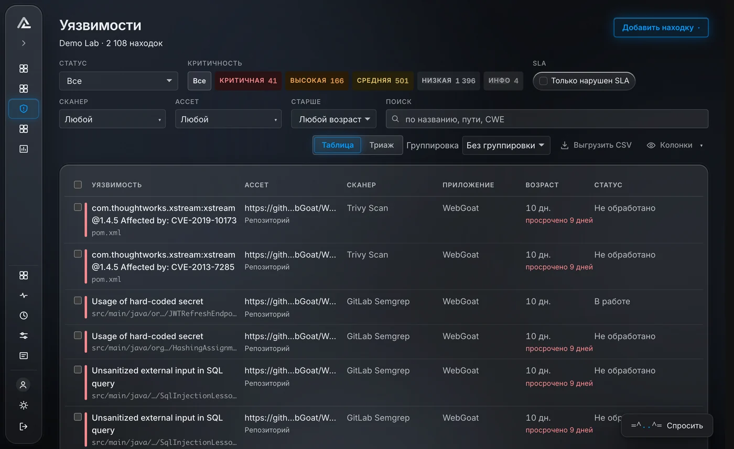Expand the sidebar with the chevron arrow
This screenshot has height=449, width=734.
(x=24, y=43)
